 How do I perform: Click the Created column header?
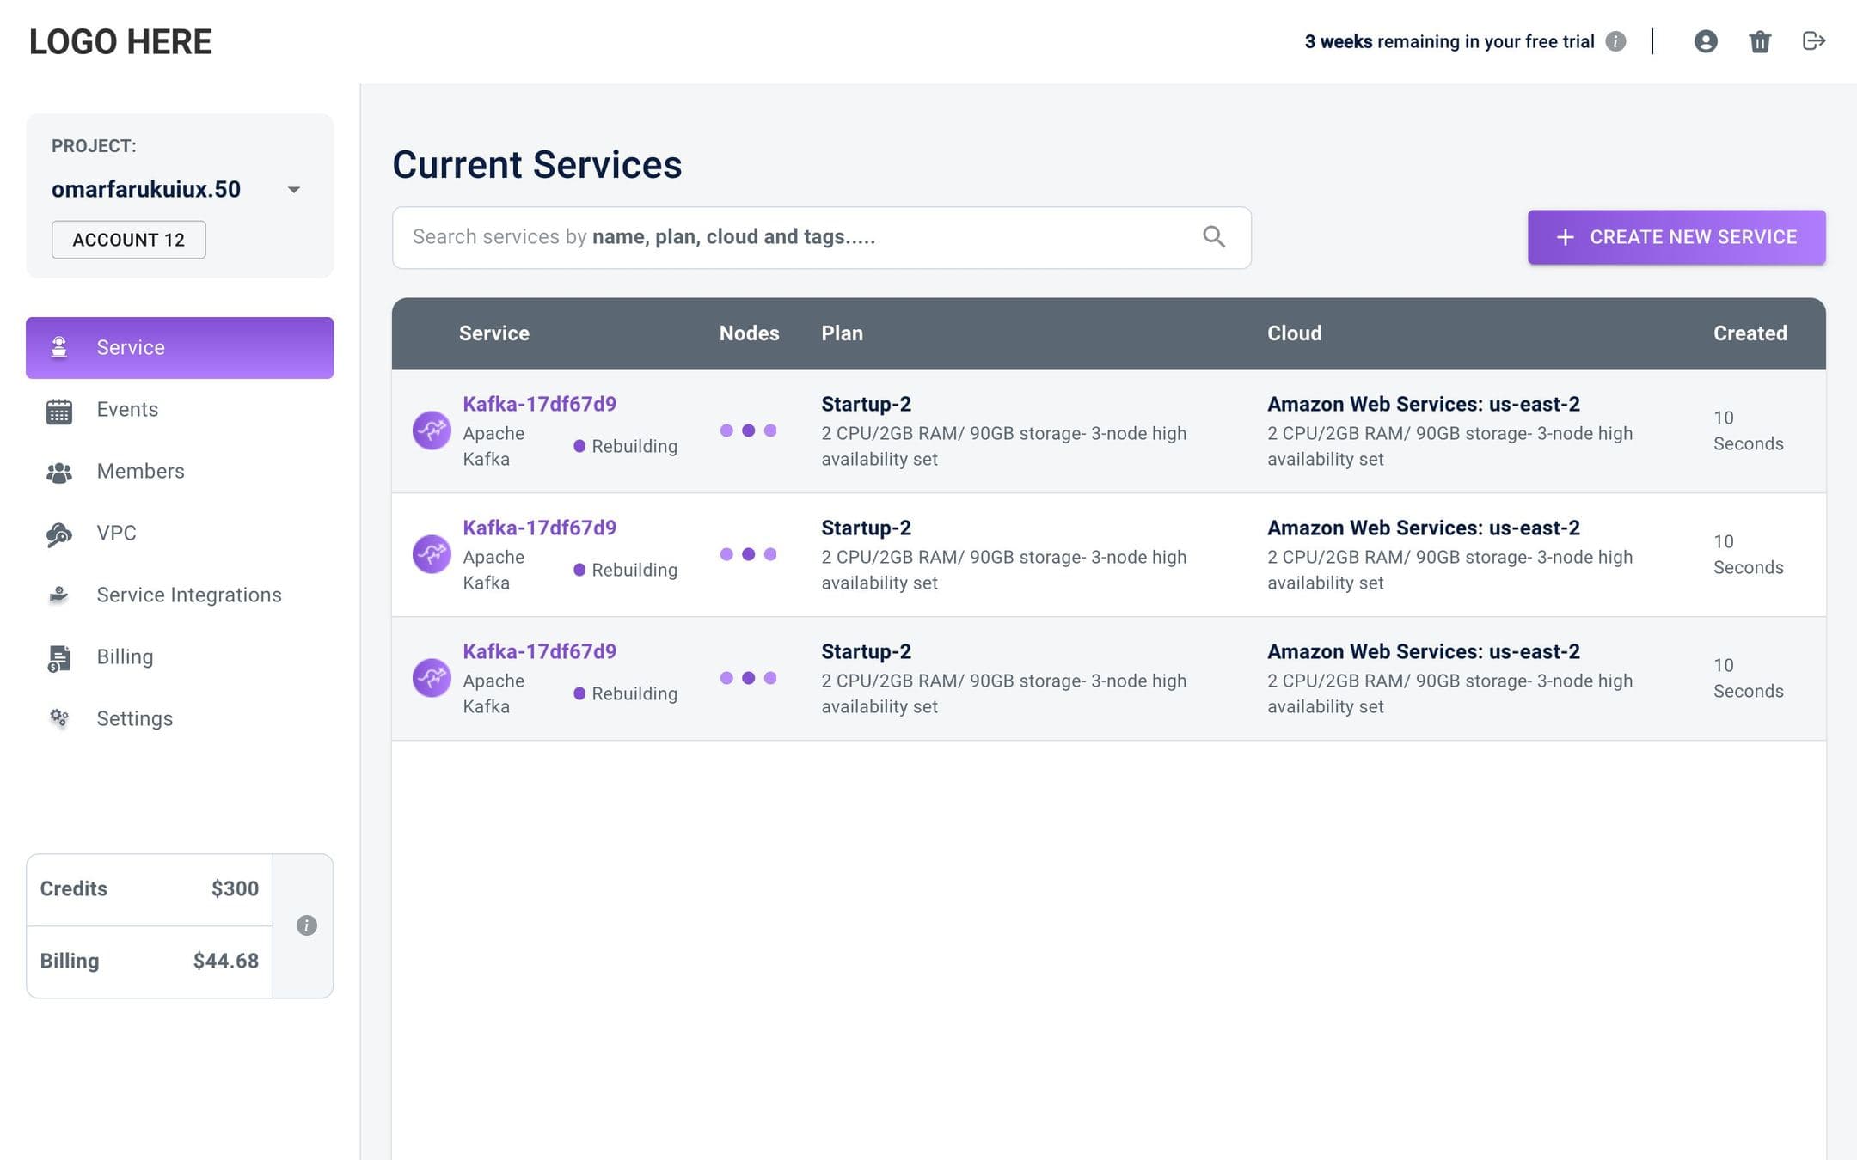(x=1750, y=333)
